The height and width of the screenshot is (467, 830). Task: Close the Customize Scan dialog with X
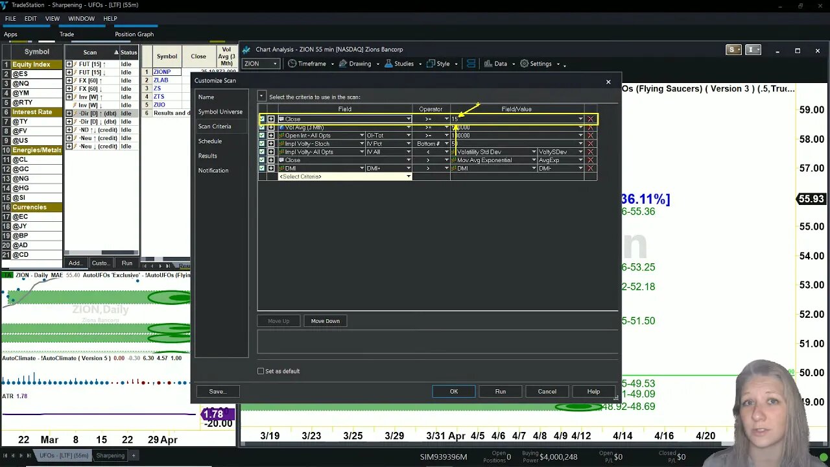coord(608,82)
